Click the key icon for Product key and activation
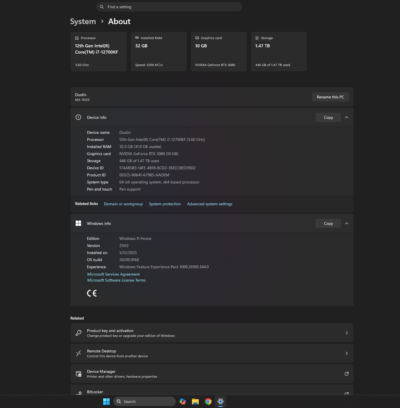The image size is (400, 408). (79, 333)
